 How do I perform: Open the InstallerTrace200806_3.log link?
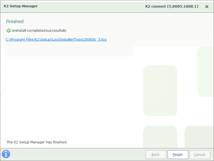click(x=56, y=40)
